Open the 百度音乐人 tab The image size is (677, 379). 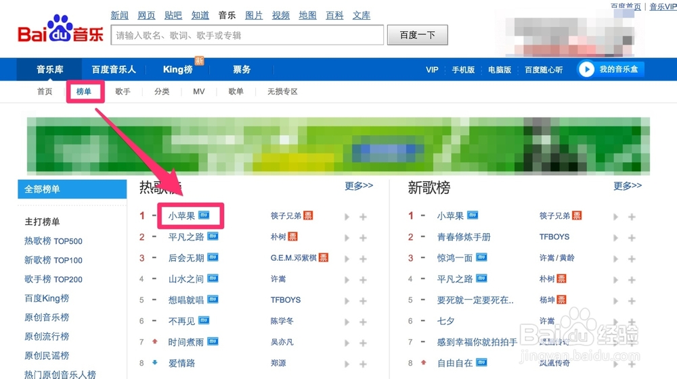pyautogui.click(x=114, y=70)
